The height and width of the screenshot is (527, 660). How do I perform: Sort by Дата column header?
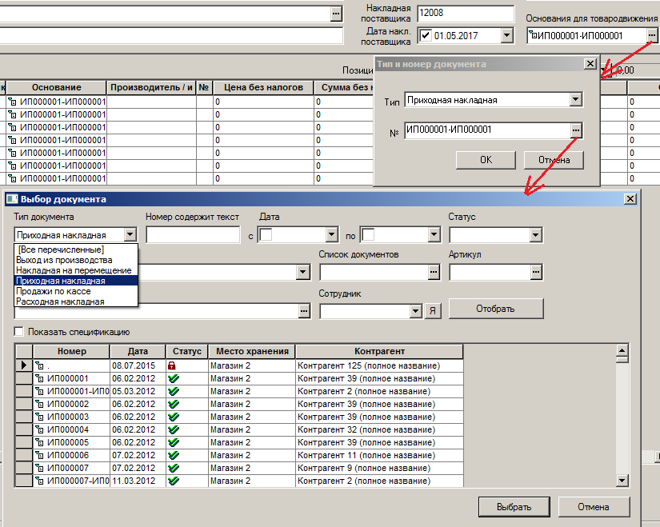138,351
